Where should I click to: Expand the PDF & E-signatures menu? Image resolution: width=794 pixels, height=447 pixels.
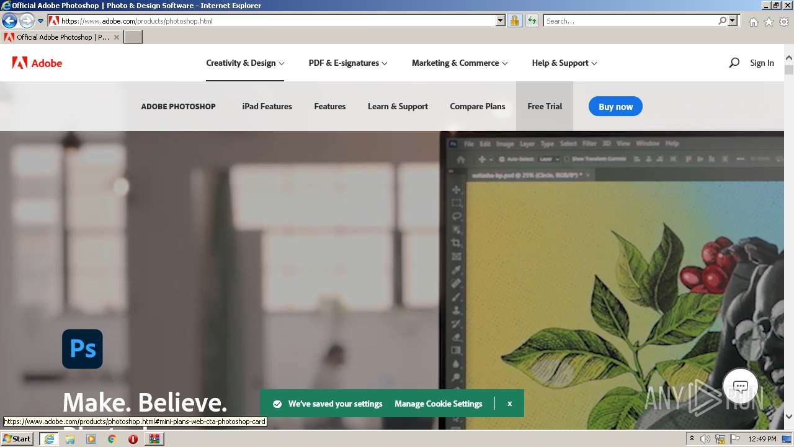pos(348,63)
